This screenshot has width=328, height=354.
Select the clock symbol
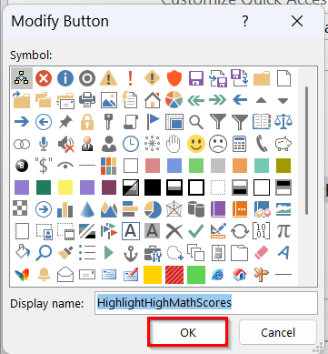[131, 144]
